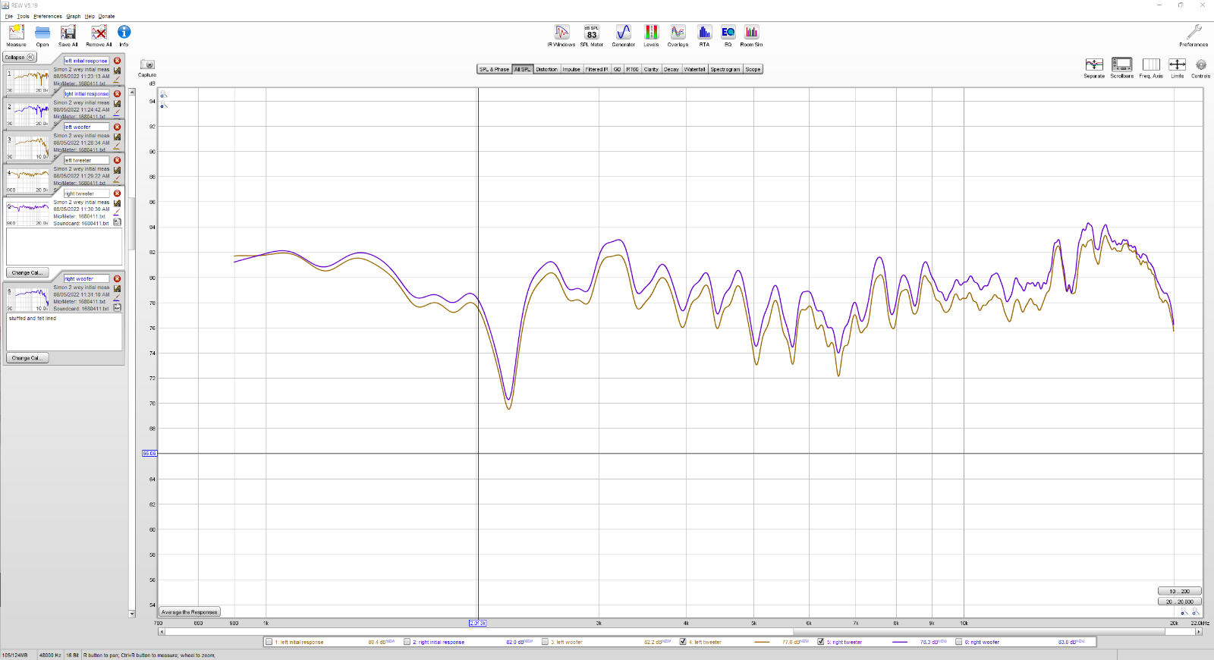Viewport: 1214px width, 660px height.
Task: Show the right initial response trace
Action: [407, 642]
